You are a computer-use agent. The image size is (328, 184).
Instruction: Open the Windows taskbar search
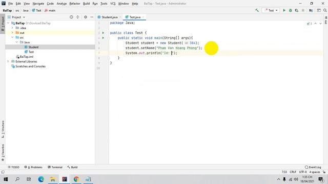coord(17,179)
